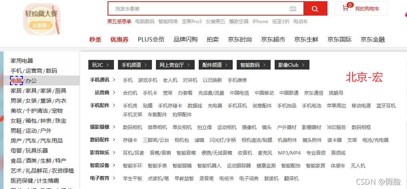The width and height of the screenshot is (407, 189).
Task: Click the camera image-search icon
Action: tap(293, 9)
